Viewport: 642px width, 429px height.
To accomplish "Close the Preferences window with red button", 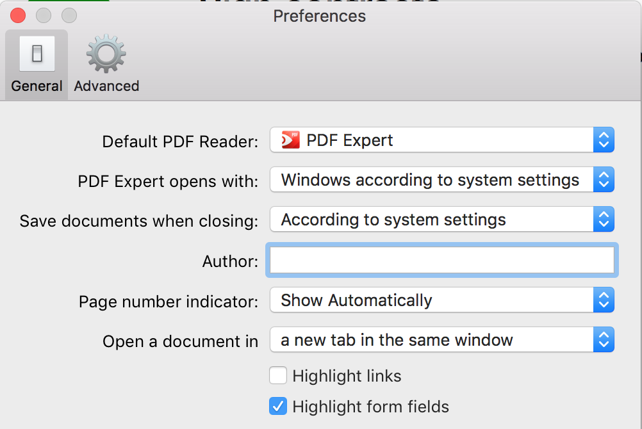I will click(18, 15).
